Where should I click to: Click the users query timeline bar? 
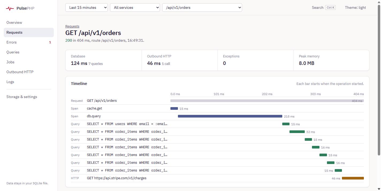[286, 124]
